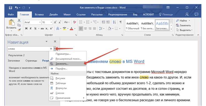
Task: Toggle Italic (К) formatting
Action: (30, 29)
